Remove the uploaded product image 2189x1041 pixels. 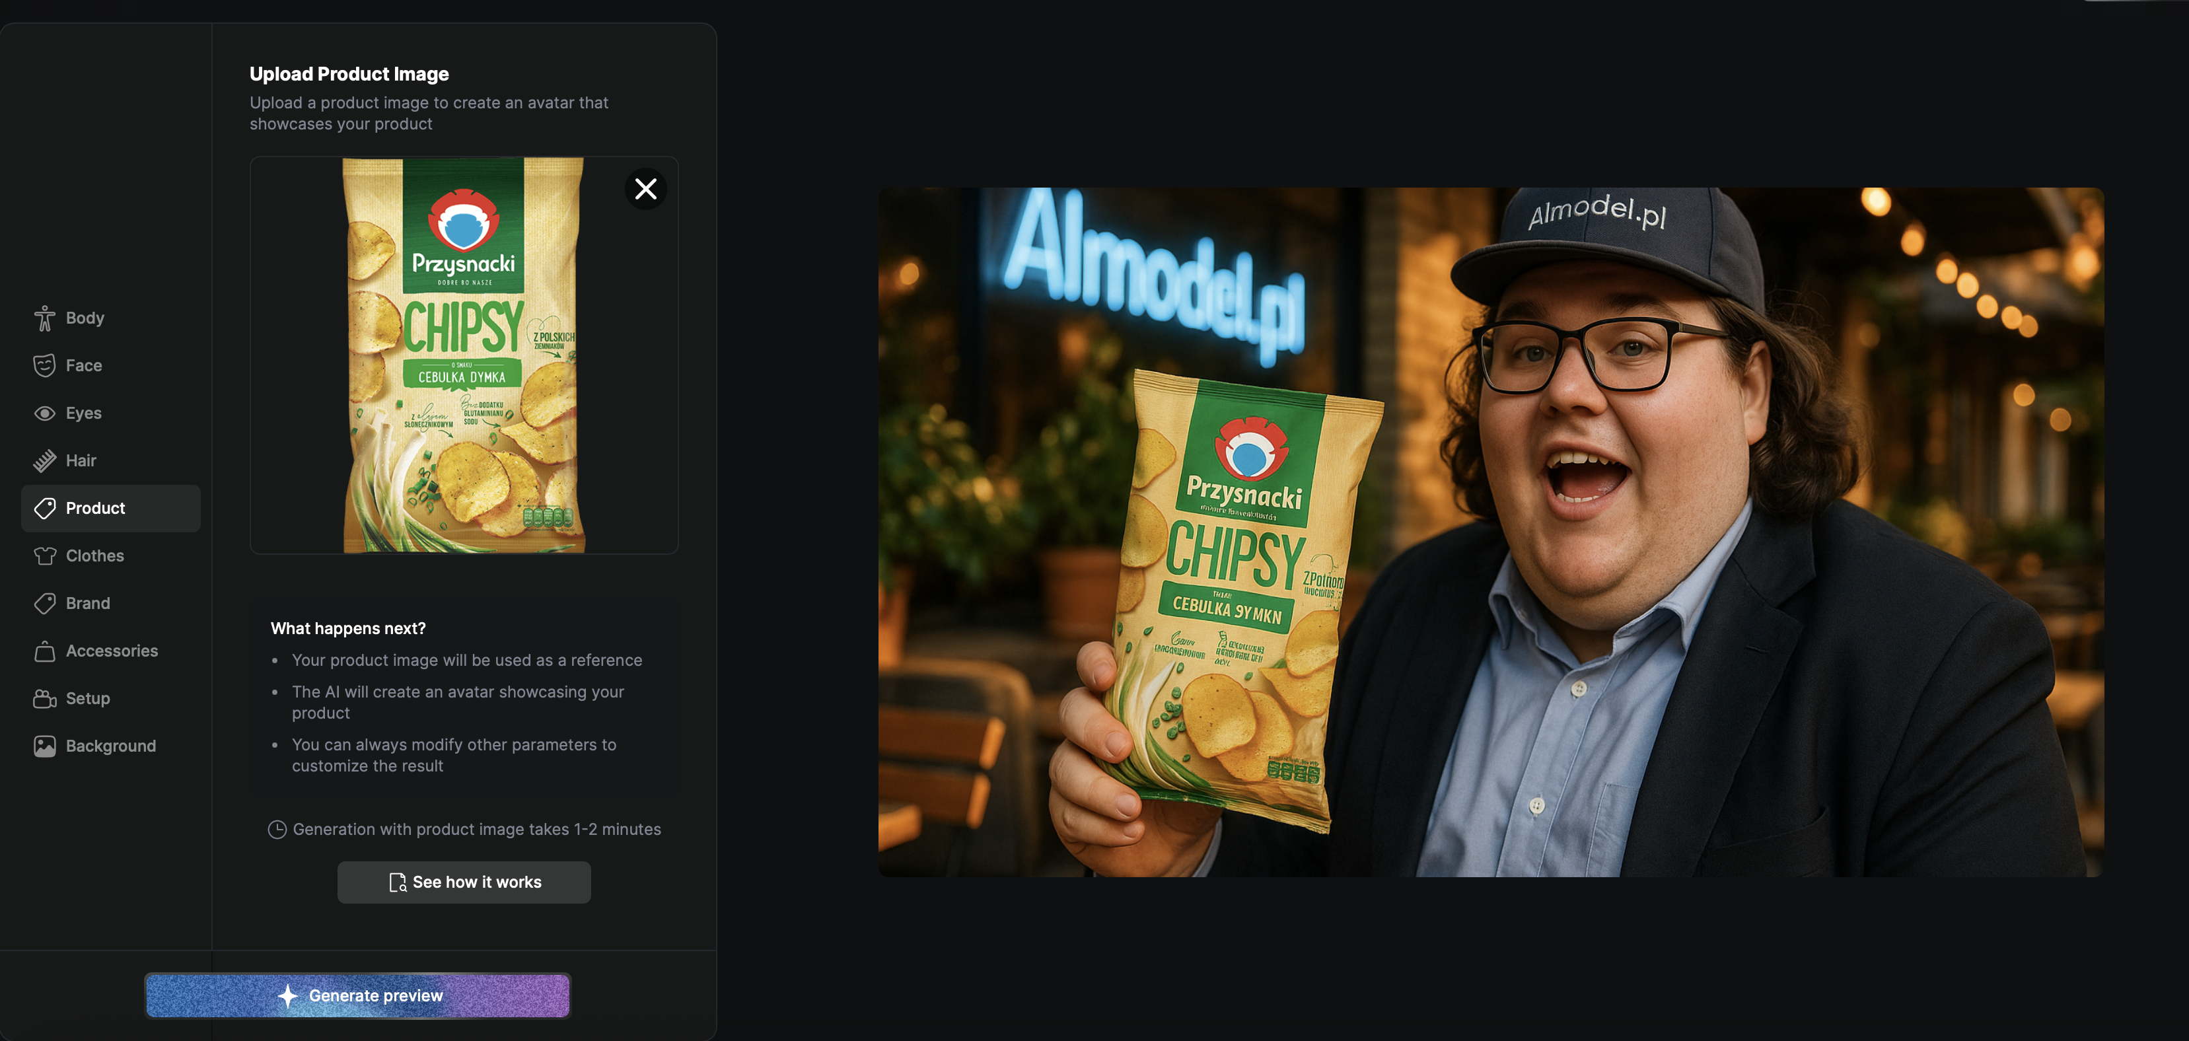(x=646, y=189)
